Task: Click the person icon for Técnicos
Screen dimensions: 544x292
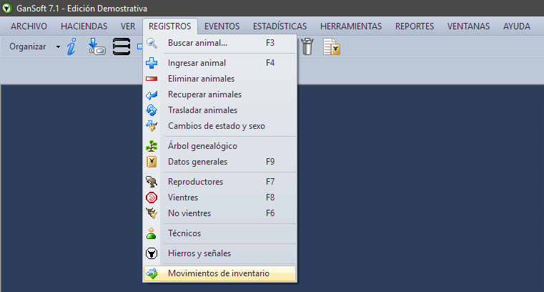Action: click(x=152, y=233)
